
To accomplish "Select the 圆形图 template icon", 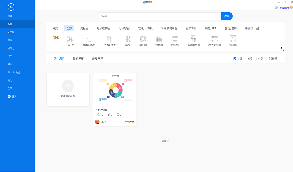I will point(143,39).
